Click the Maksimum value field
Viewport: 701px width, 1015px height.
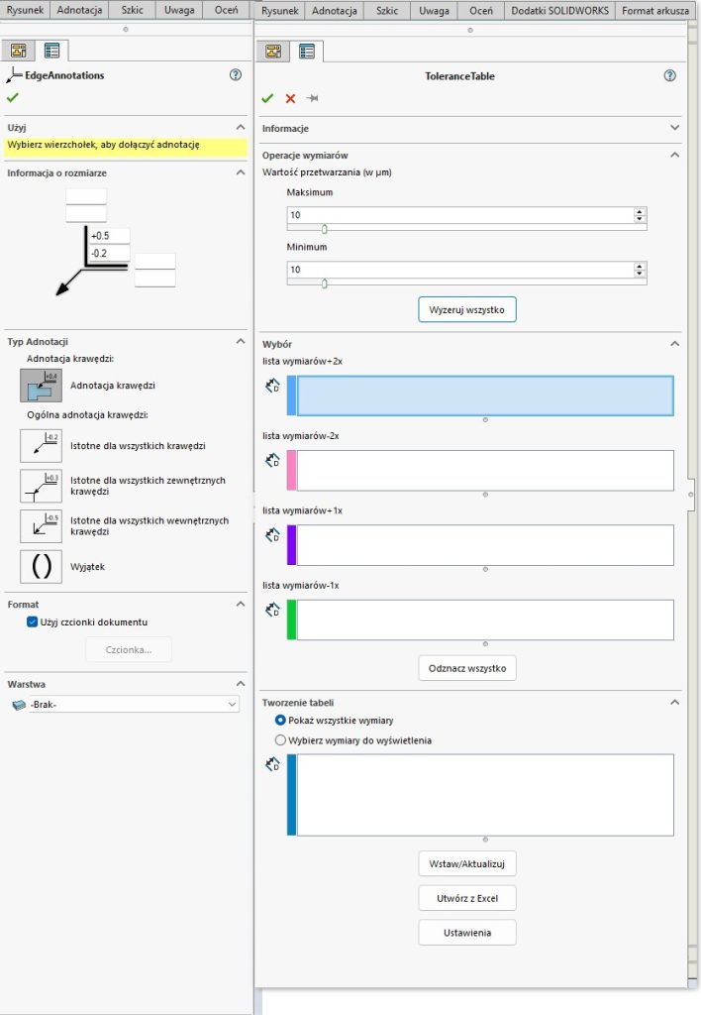(459, 215)
